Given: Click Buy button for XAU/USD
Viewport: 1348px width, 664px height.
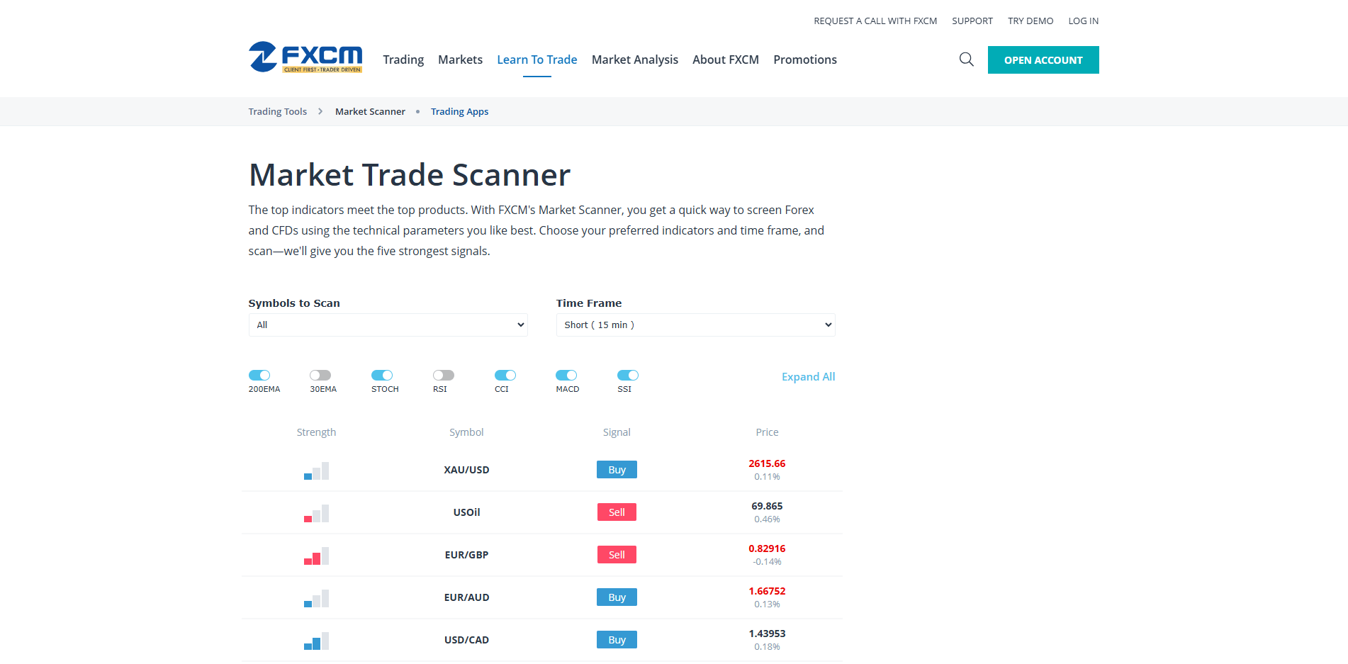Looking at the screenshot, I should (x=617, y=470).
